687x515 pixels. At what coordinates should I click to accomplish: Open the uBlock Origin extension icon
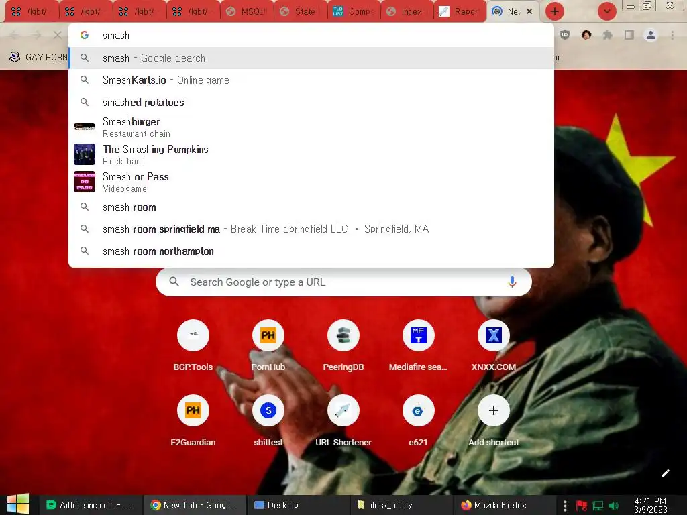pos(565,35)
